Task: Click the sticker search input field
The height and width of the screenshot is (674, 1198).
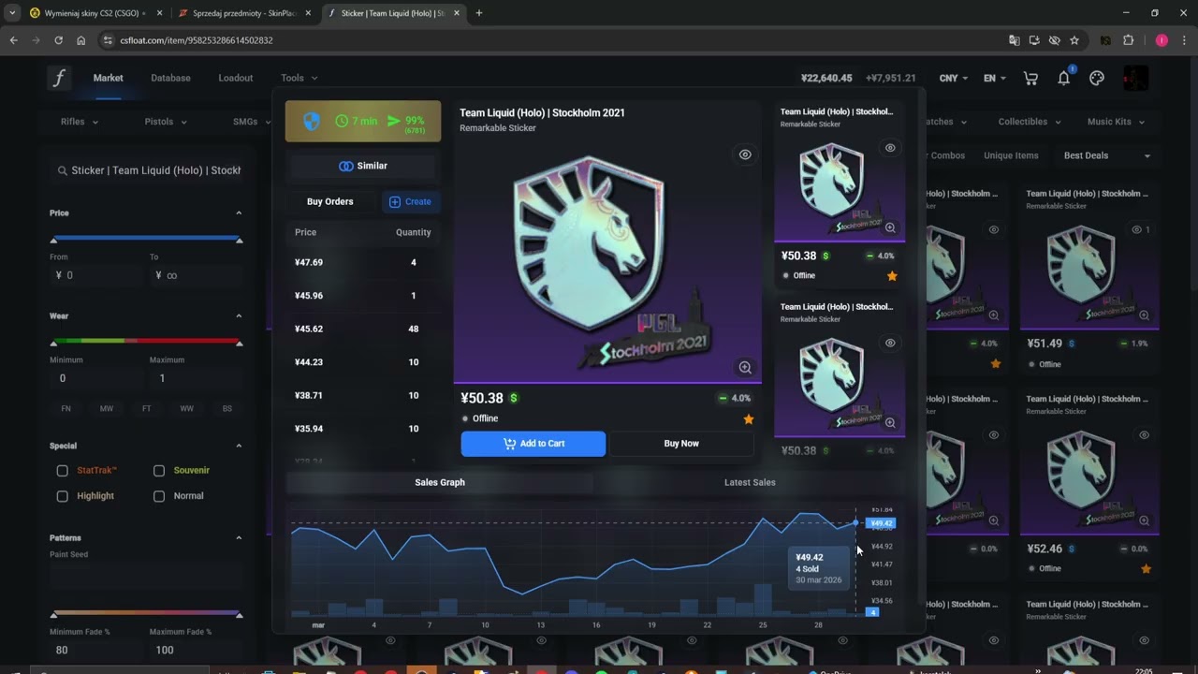Action: click(147, 170)
